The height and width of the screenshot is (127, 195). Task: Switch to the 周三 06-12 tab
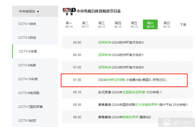tap(101, 25)
